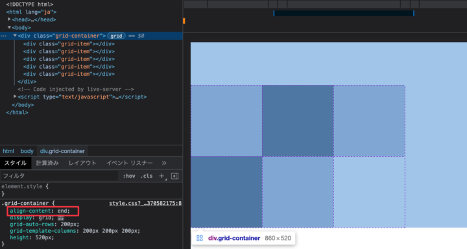Click the align-content property name
467x249 pixels.
(x=30, y=211)
